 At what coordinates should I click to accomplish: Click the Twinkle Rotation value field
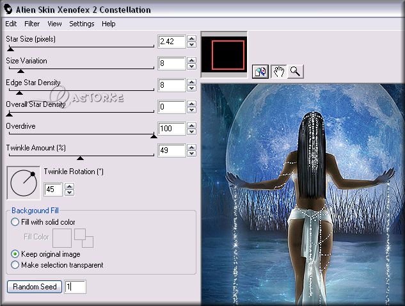coord(53,189)
